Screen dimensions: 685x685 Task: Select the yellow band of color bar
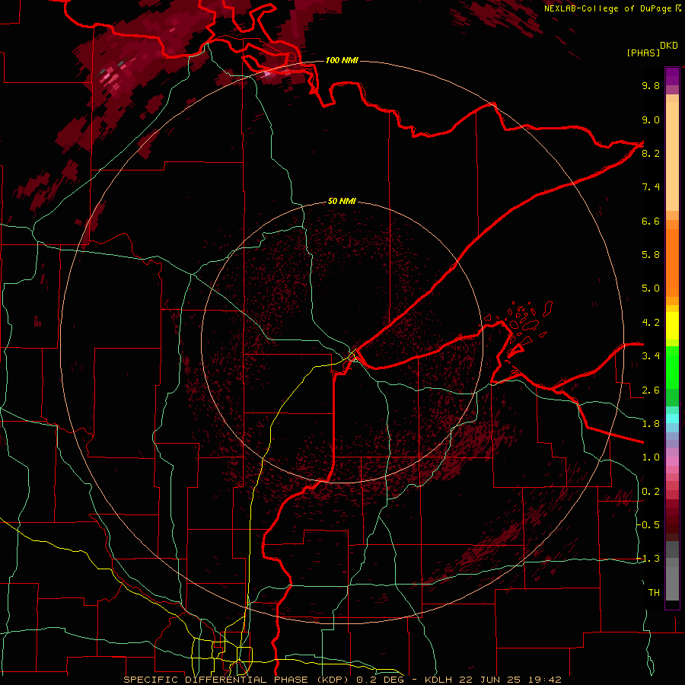pos(672,326)
